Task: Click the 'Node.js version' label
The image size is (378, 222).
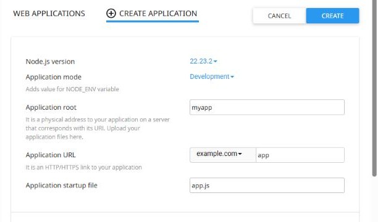Action: point(50,62)
